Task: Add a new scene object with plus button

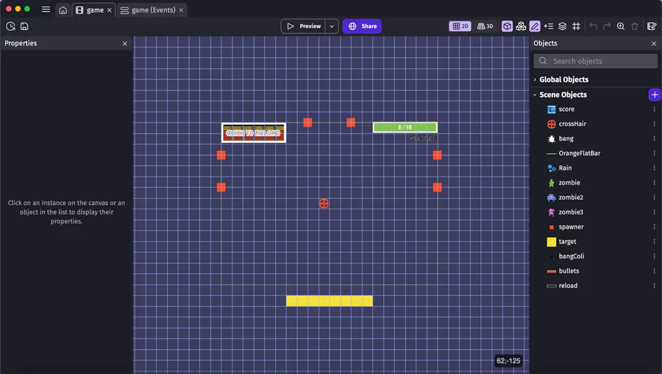Action: 655,95
